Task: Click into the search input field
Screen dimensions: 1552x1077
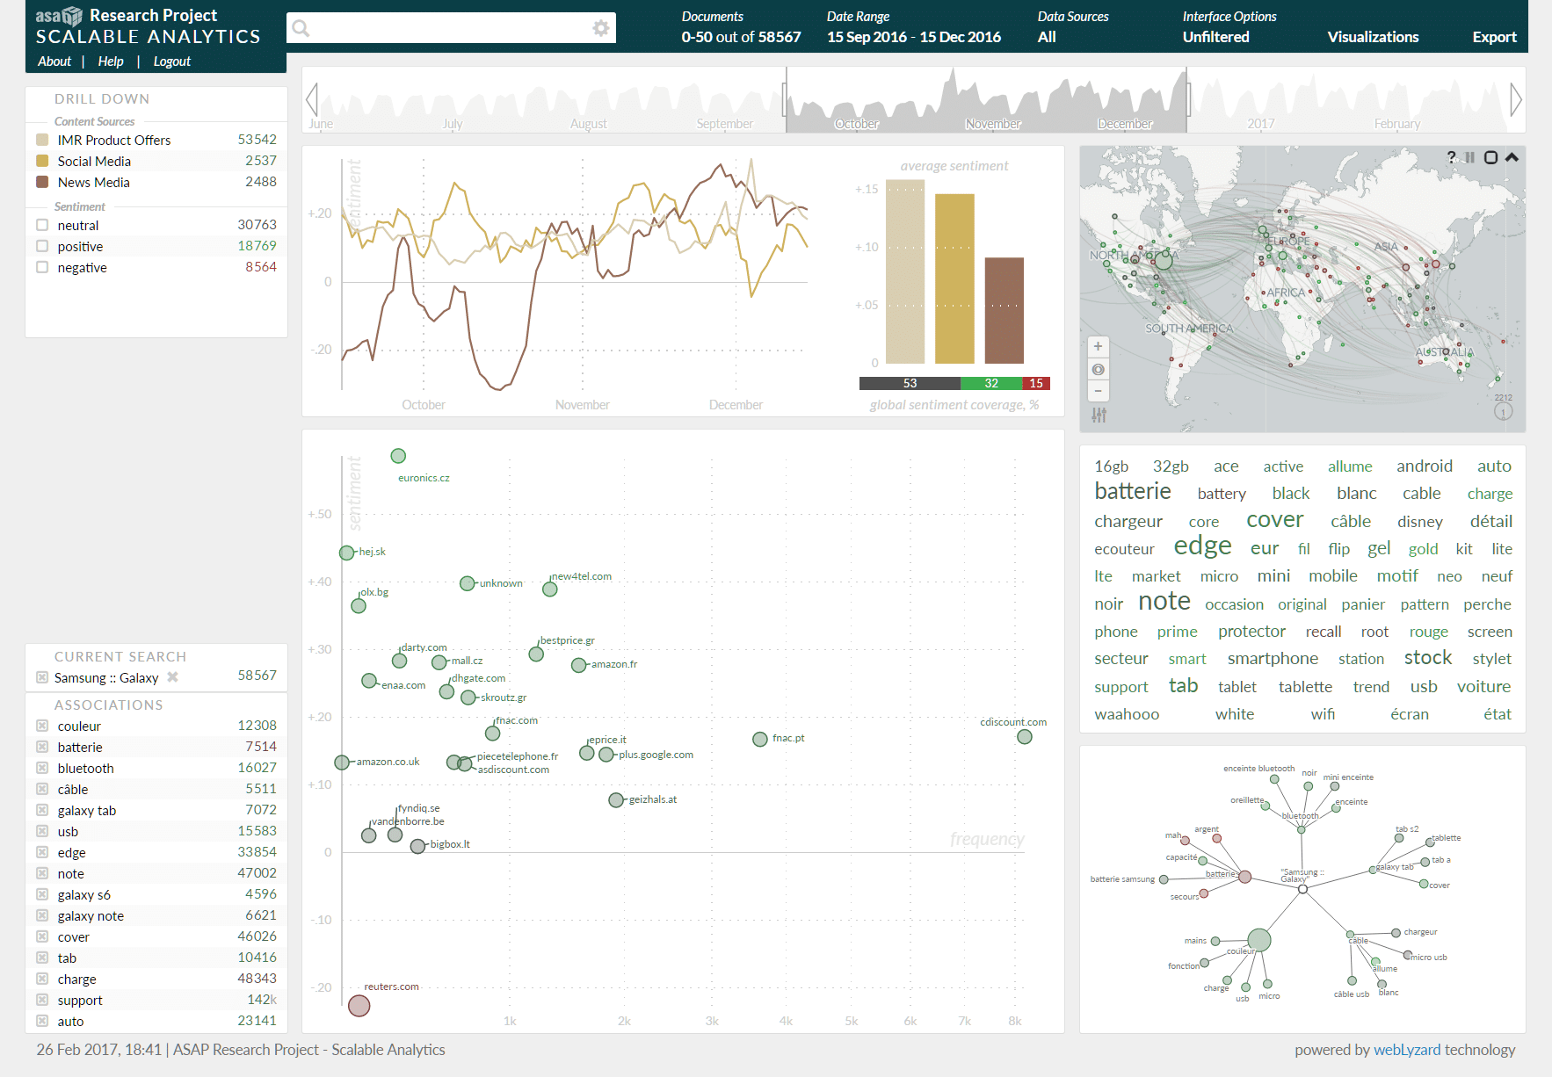Action: (451, 28)
